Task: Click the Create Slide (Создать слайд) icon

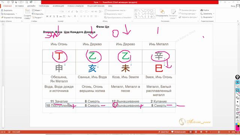Action: pyautogui.click(x=27, y=12)
